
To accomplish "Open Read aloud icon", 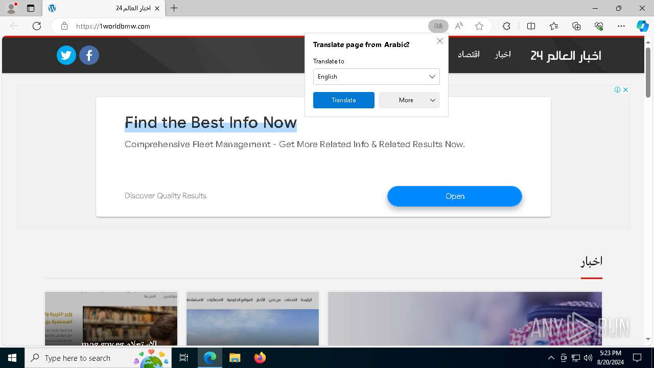I will point(459,26).
